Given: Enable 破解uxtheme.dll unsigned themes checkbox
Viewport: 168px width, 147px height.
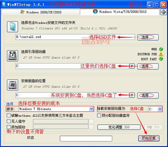Looking at the screenshot, I should (9, 116).
